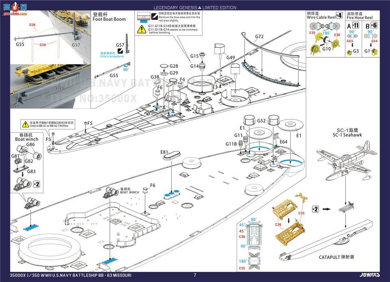This screenshot has width=390, height=282.
Task: Click the SC-1 Seahawk aircraft drawing
Action: (345, 166)
